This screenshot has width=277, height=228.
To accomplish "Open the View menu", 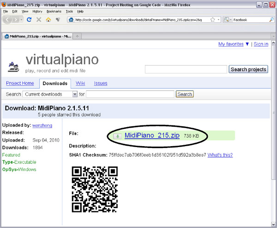I will click(25, 12).
